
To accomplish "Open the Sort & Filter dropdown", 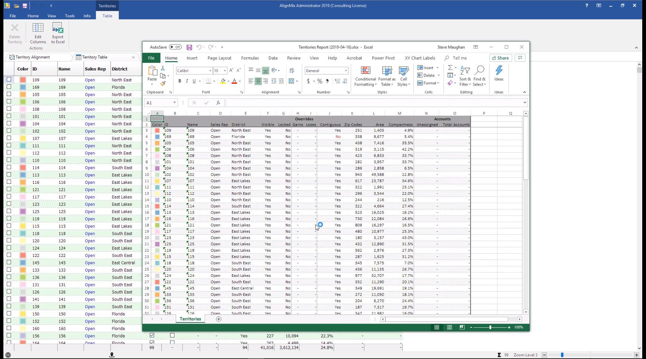I will [x=465, y=76].
